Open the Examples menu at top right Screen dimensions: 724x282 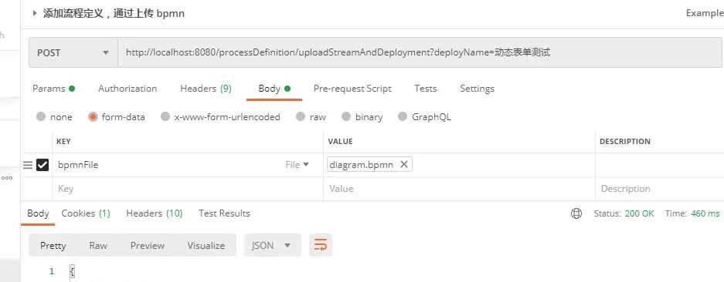click(x=705, y=13)
